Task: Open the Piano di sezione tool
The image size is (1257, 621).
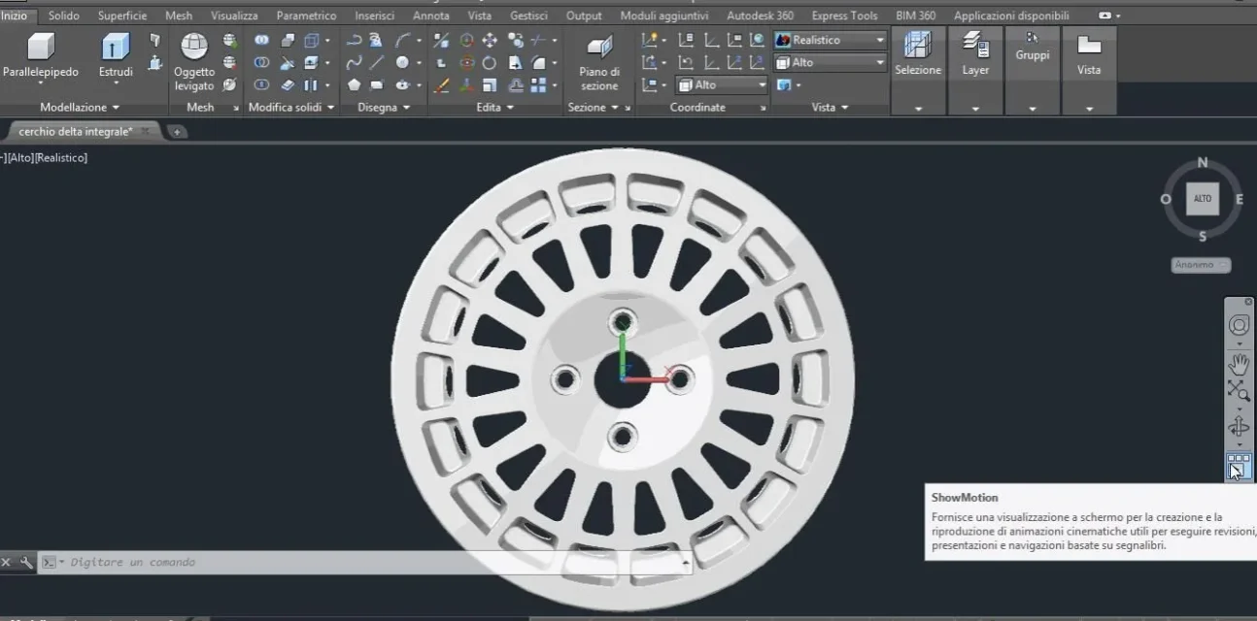Action: 599,62
